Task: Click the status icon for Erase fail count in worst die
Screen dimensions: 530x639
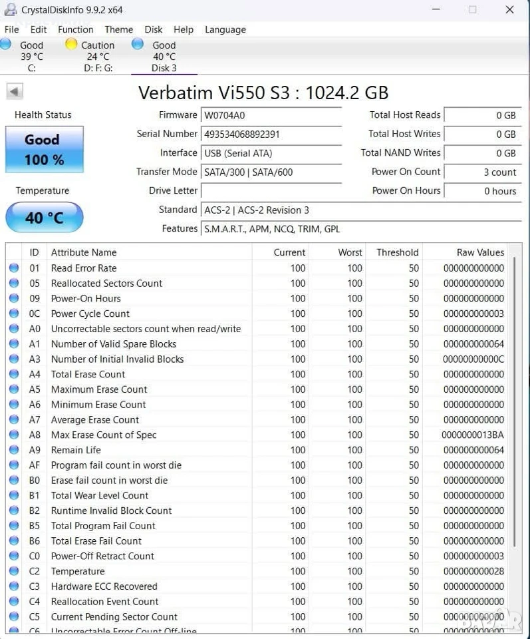Action: click(14, 480)
